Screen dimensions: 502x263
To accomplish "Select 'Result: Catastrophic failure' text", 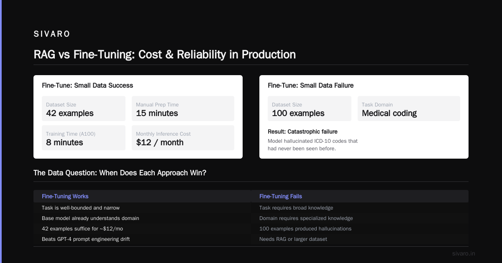I will pyautogui.click(x=302, y=131).
